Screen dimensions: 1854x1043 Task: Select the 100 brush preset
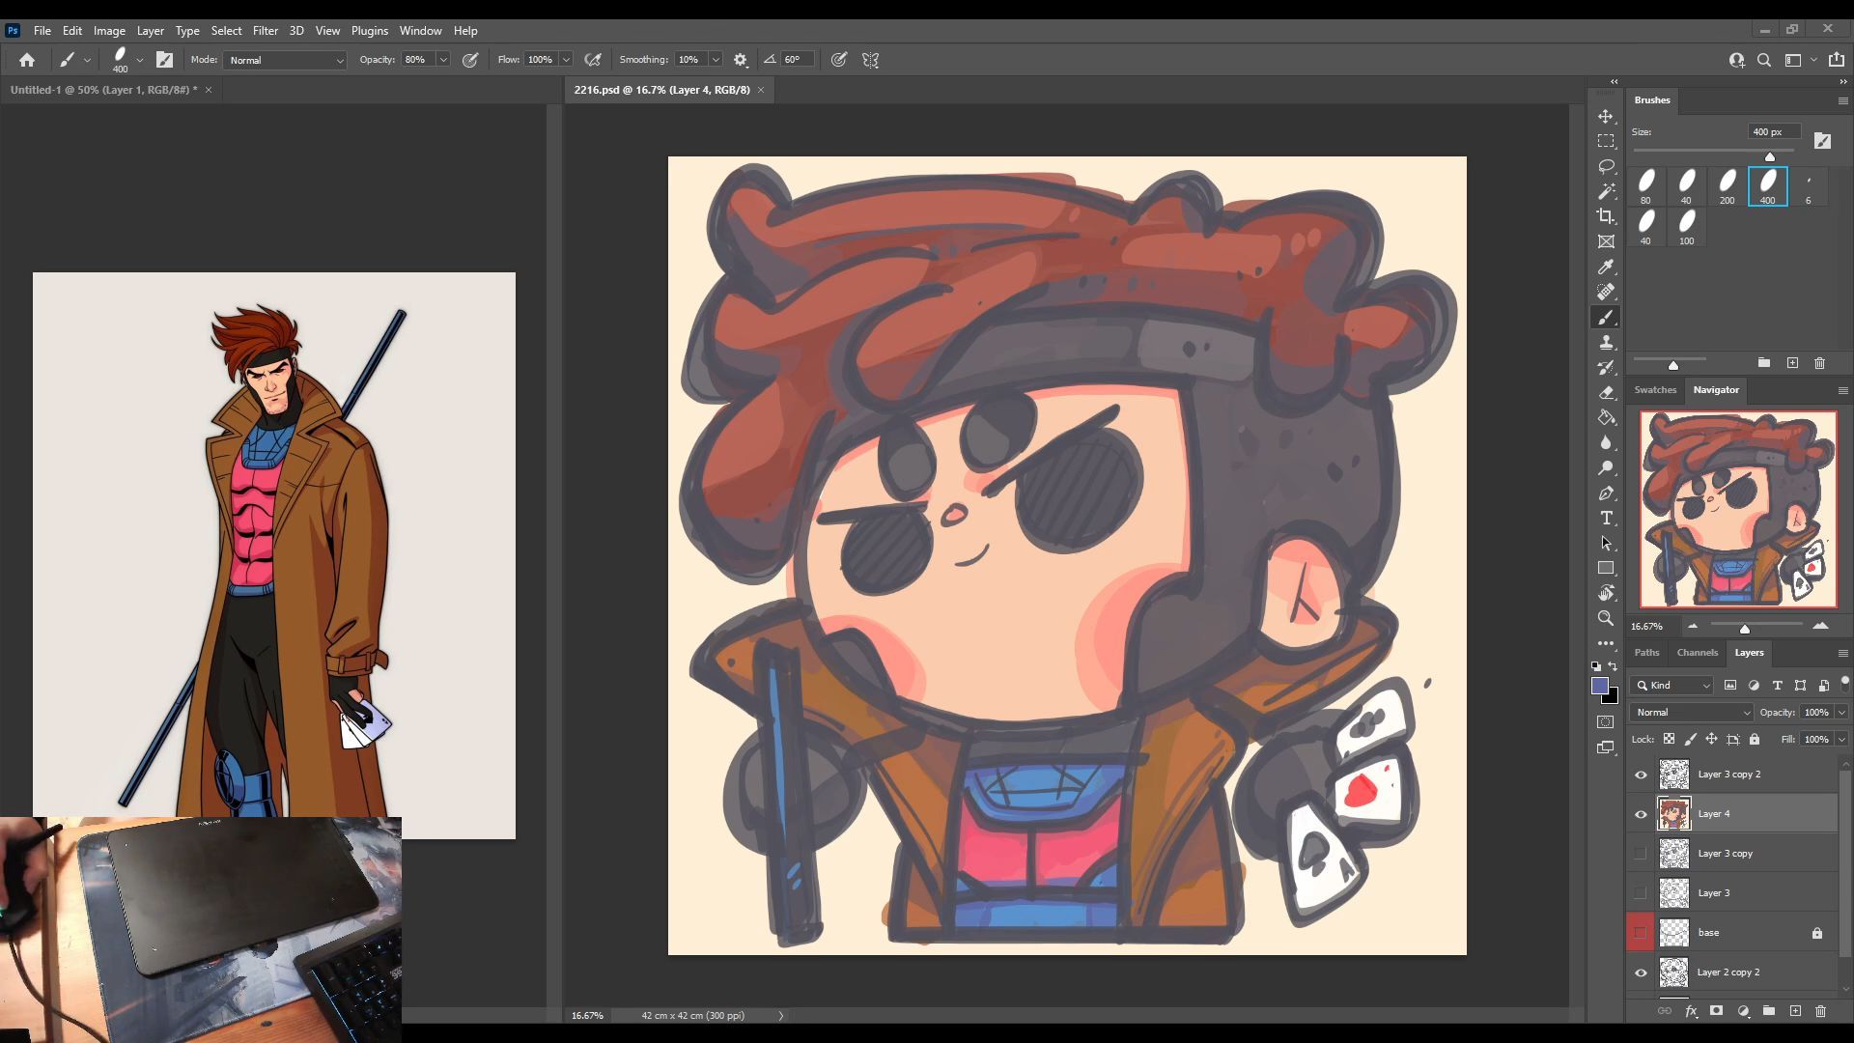(x=1686, y=227)
